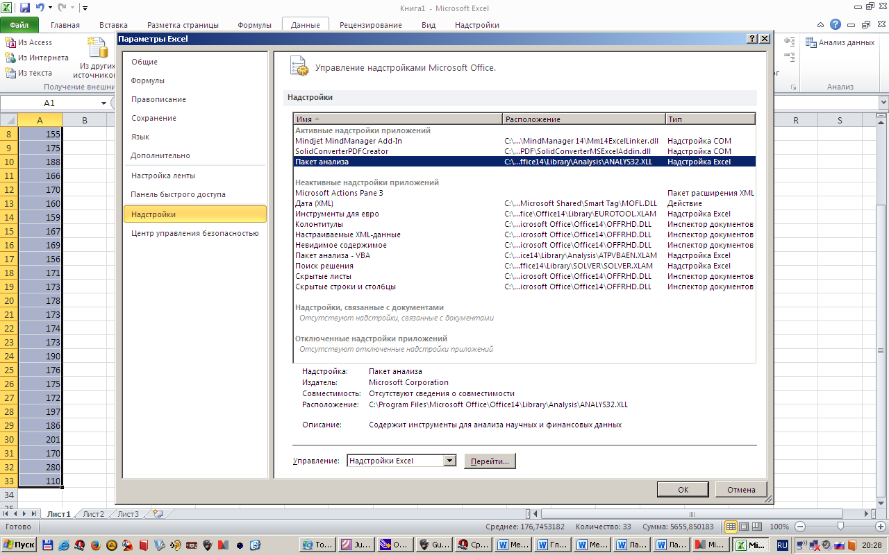
Task: Click the Name Box showing A1
Action: (x=49, y=103)
